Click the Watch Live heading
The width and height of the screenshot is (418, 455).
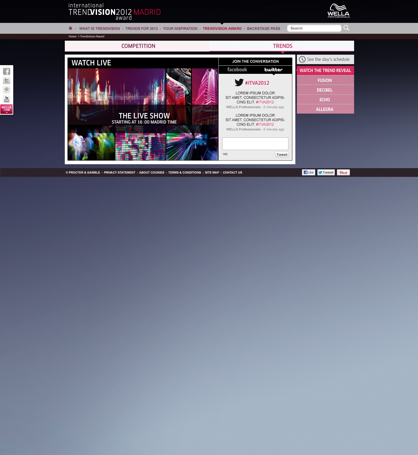91,63
